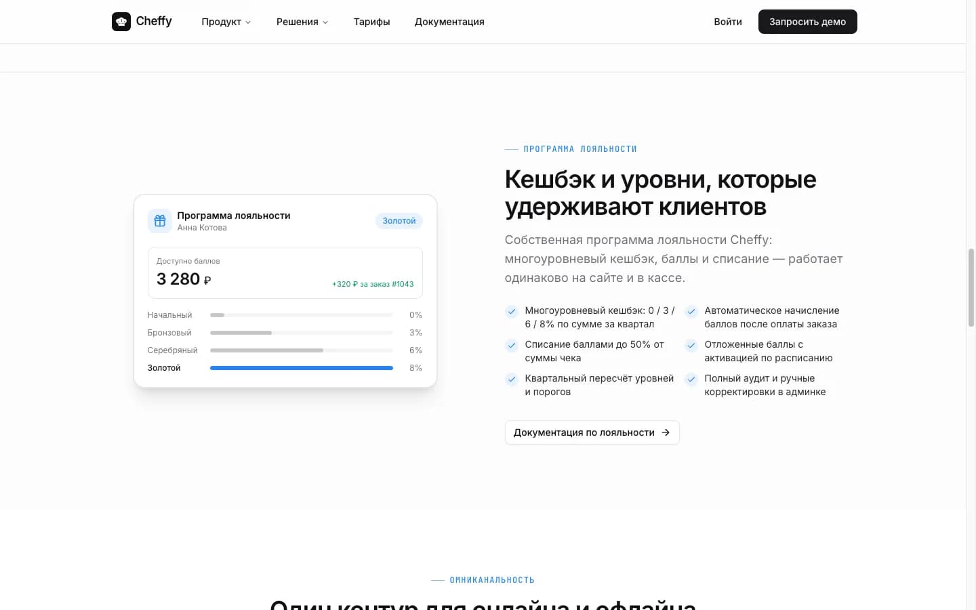Open Документация in top navigation
The width and height of the screenshot is (976, 610).
pyautogui.click(x=449, y=22)
